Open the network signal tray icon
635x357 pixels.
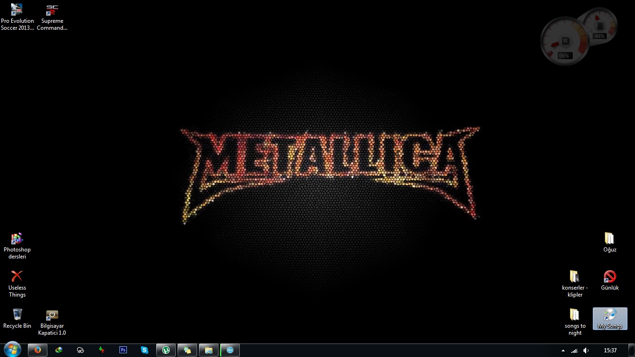(x=575, y=350)
